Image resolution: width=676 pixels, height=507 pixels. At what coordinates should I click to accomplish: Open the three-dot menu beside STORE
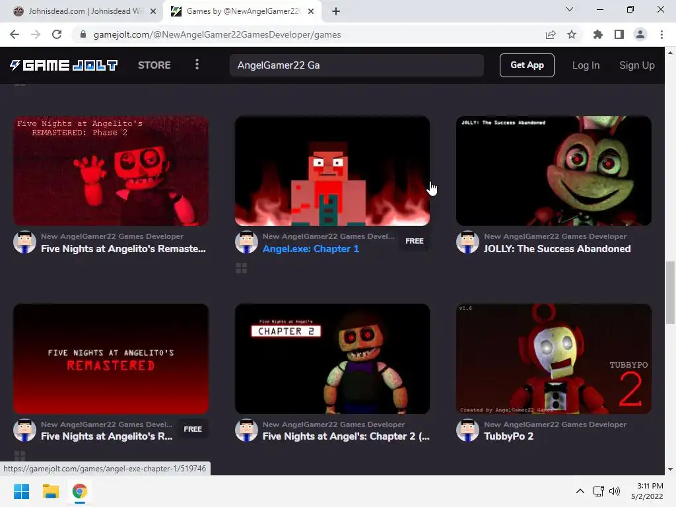(197, 65)
